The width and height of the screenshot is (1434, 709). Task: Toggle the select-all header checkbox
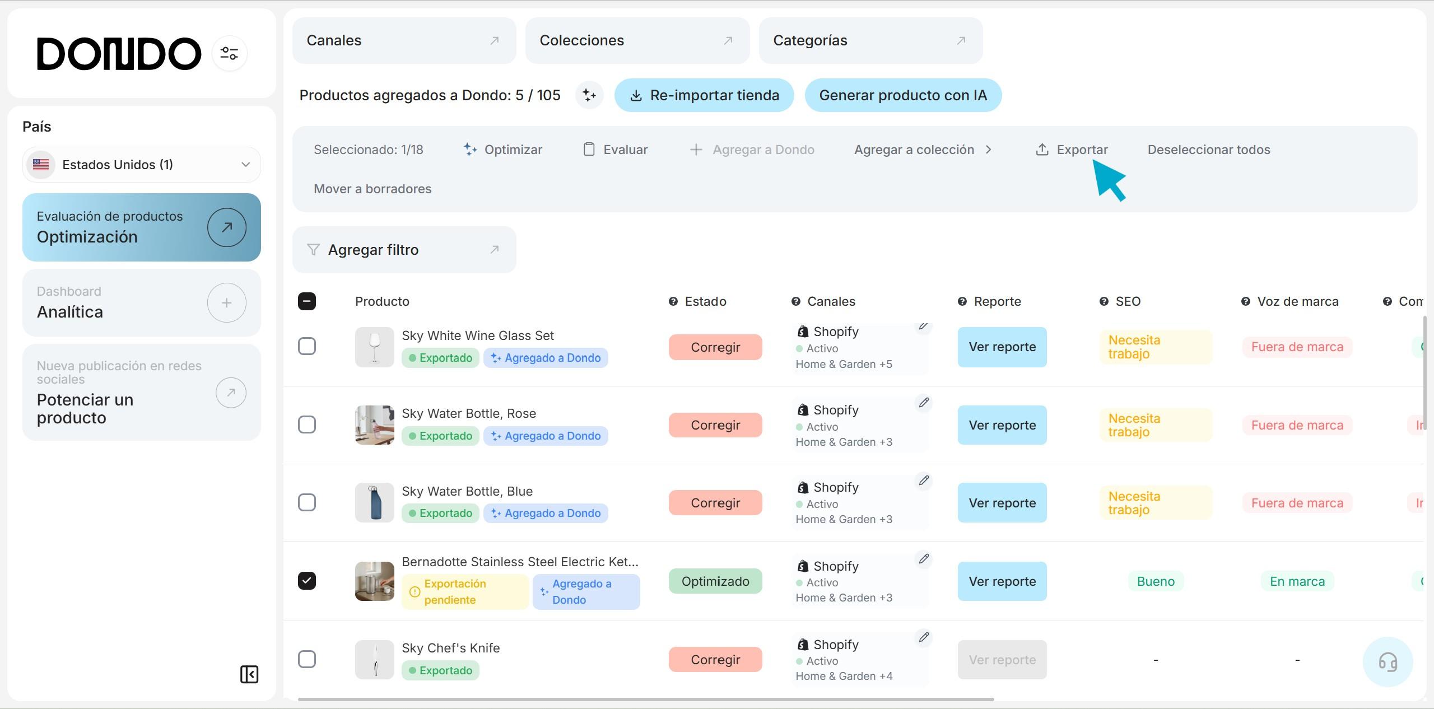(x=307, y=301)
